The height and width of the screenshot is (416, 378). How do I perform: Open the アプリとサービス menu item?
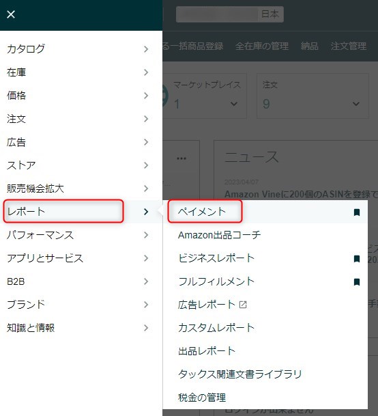point(45,258)
